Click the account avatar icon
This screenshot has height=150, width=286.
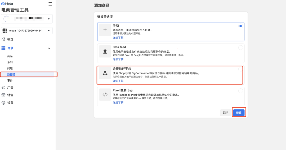pyautogui.click(x=7, y=18)
